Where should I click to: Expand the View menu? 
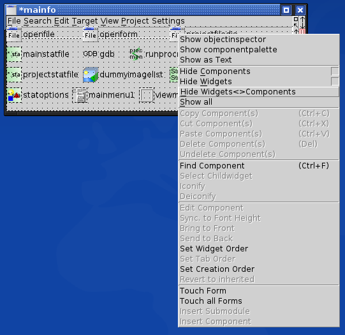[109, 21]
